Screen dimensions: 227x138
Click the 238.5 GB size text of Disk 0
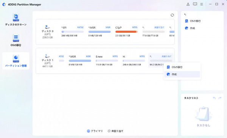tap(47, 38)
